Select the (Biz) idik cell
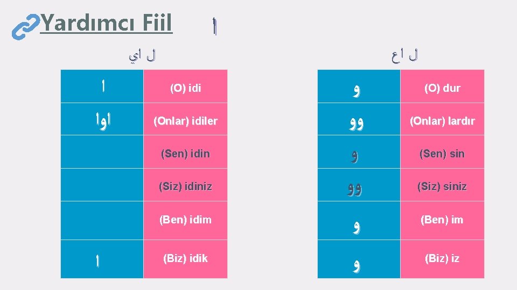The width and height of the screenshot is (517, 290). [x=185, y=259]
